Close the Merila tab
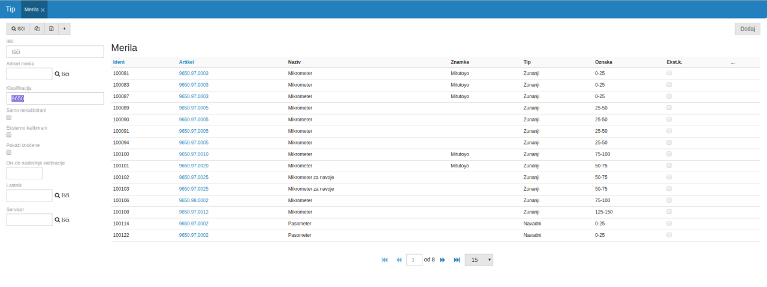 point(43,10)
